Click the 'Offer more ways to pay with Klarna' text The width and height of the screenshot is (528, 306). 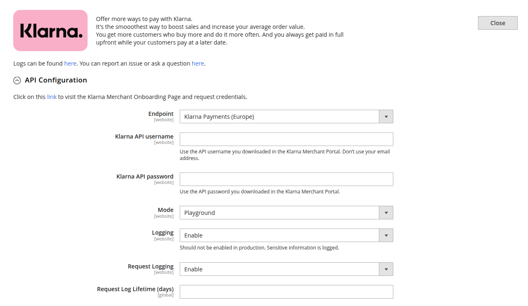[144, 19]
